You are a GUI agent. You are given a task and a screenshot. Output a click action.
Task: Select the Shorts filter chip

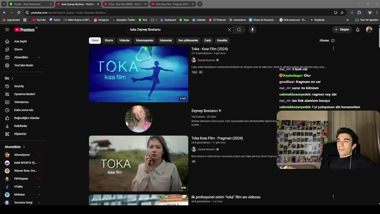coord(109,40)
